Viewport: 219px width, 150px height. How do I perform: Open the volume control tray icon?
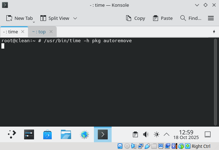[146, 134]
